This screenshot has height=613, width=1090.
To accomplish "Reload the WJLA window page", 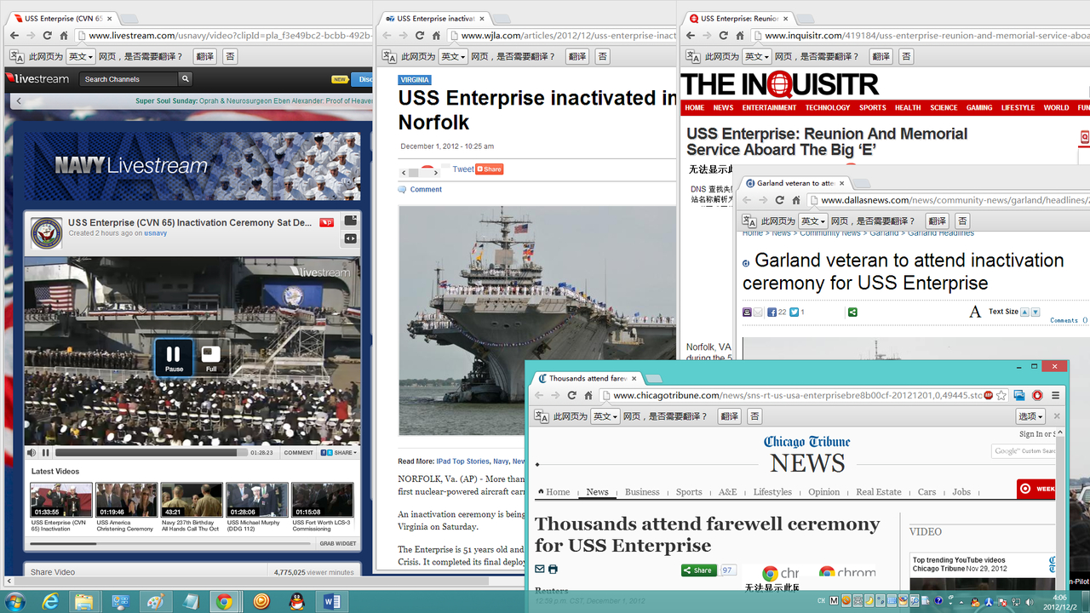I will pyautogui.click(x=420, y=36).
